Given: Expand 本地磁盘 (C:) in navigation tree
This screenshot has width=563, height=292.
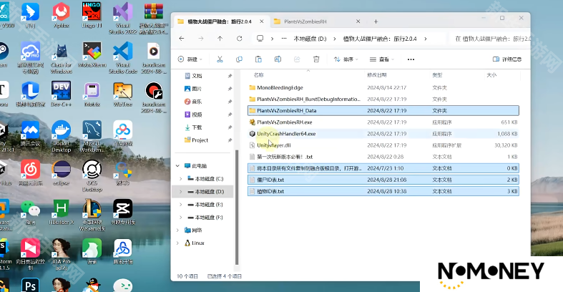Looking at the screenshot, I should 180,178.
